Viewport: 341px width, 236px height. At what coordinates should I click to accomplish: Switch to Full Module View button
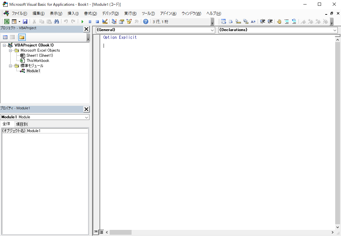click(101, 232)
